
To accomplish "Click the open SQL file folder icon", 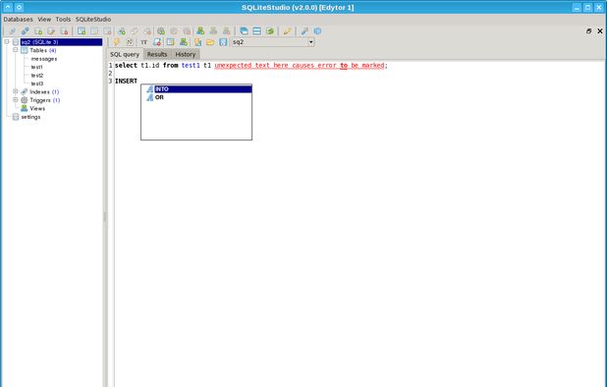I will pos(210,42).
